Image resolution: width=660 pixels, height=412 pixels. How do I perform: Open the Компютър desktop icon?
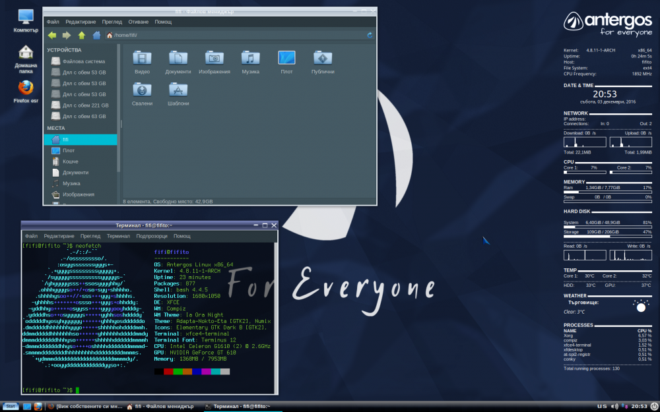(x=26, y=21)
